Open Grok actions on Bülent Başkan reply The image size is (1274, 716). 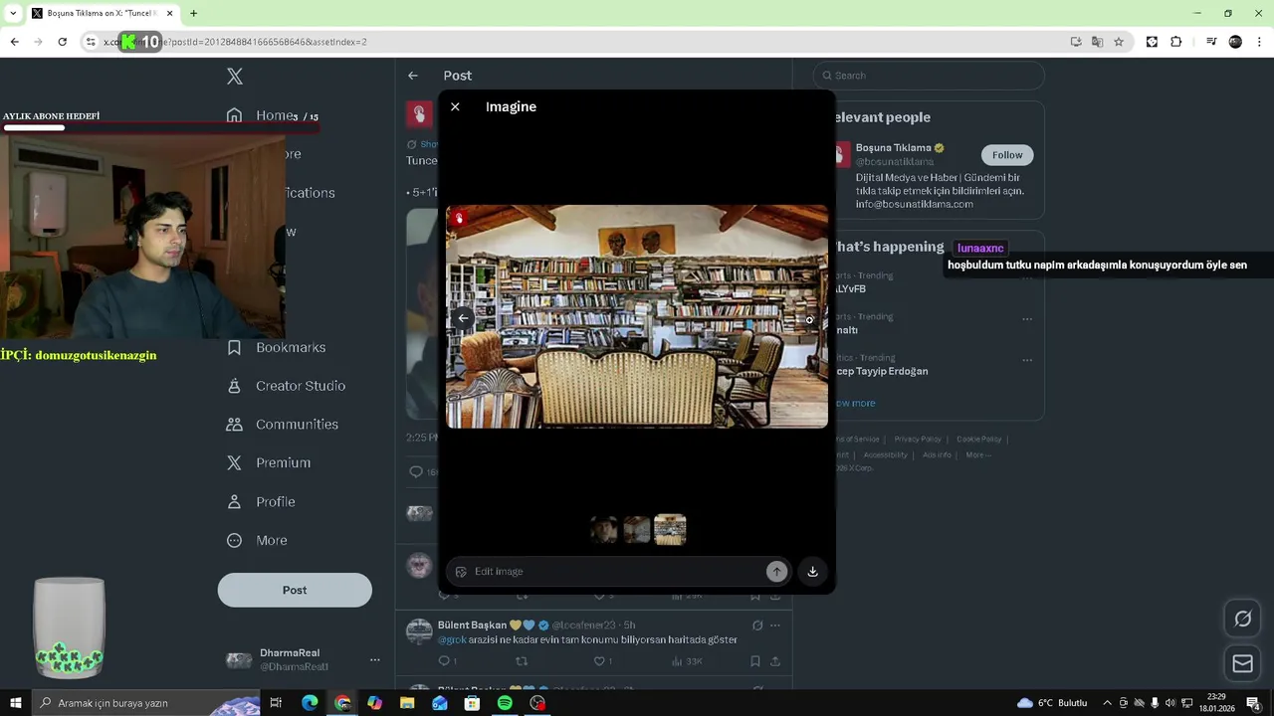[757, 626]
